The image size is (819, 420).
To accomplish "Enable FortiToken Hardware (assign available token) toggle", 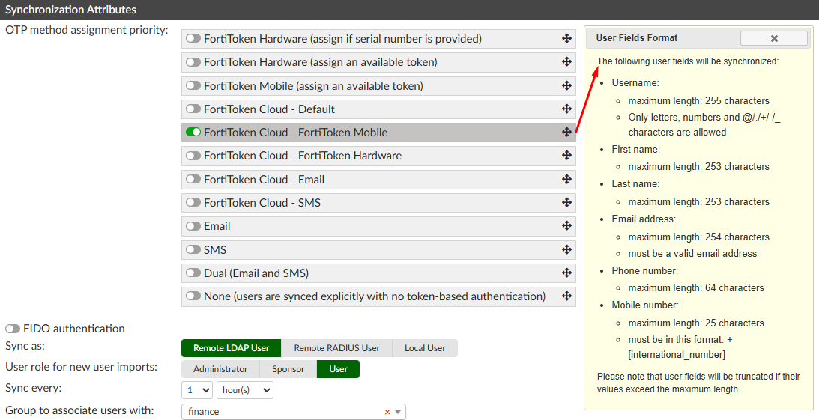I will [x=193, y=62].
